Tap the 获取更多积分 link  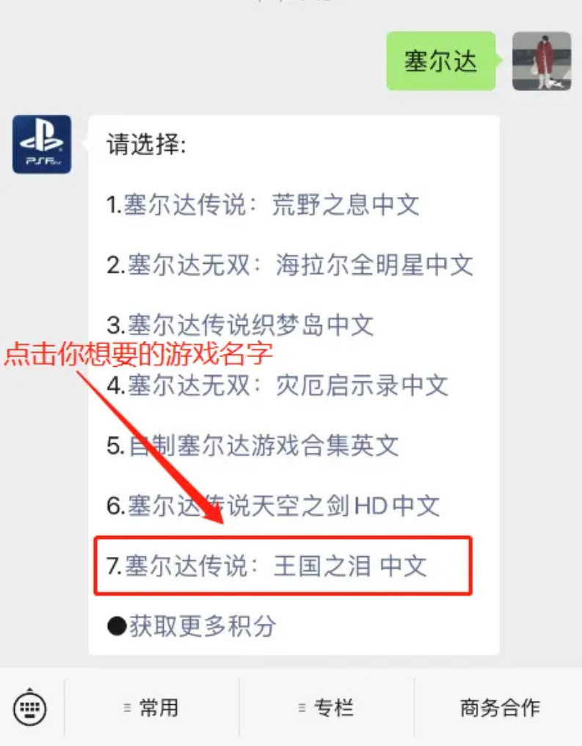click(203, 625)
